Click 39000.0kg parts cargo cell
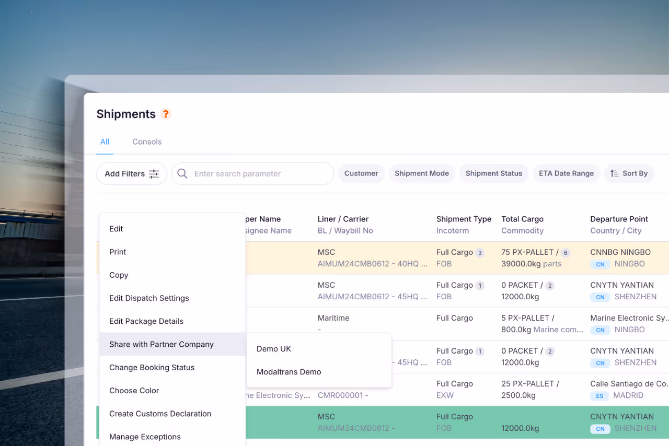Viewport: 669px width, 446px height. (531, 264)
